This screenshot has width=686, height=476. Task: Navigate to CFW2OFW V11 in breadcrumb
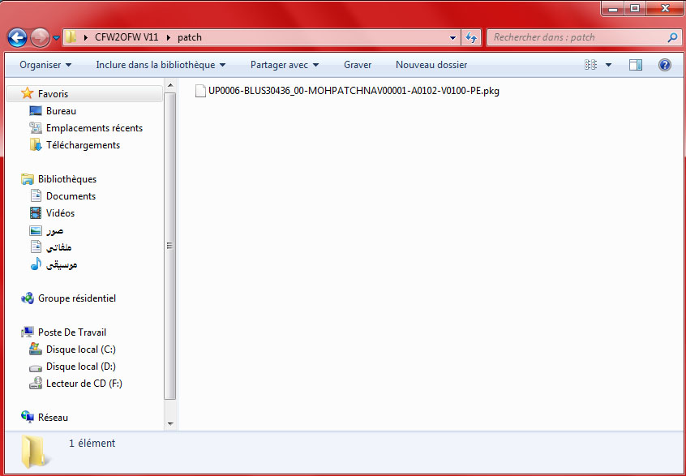126,37
